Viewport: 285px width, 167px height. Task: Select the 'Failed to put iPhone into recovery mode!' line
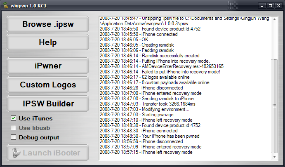[160, 72]
